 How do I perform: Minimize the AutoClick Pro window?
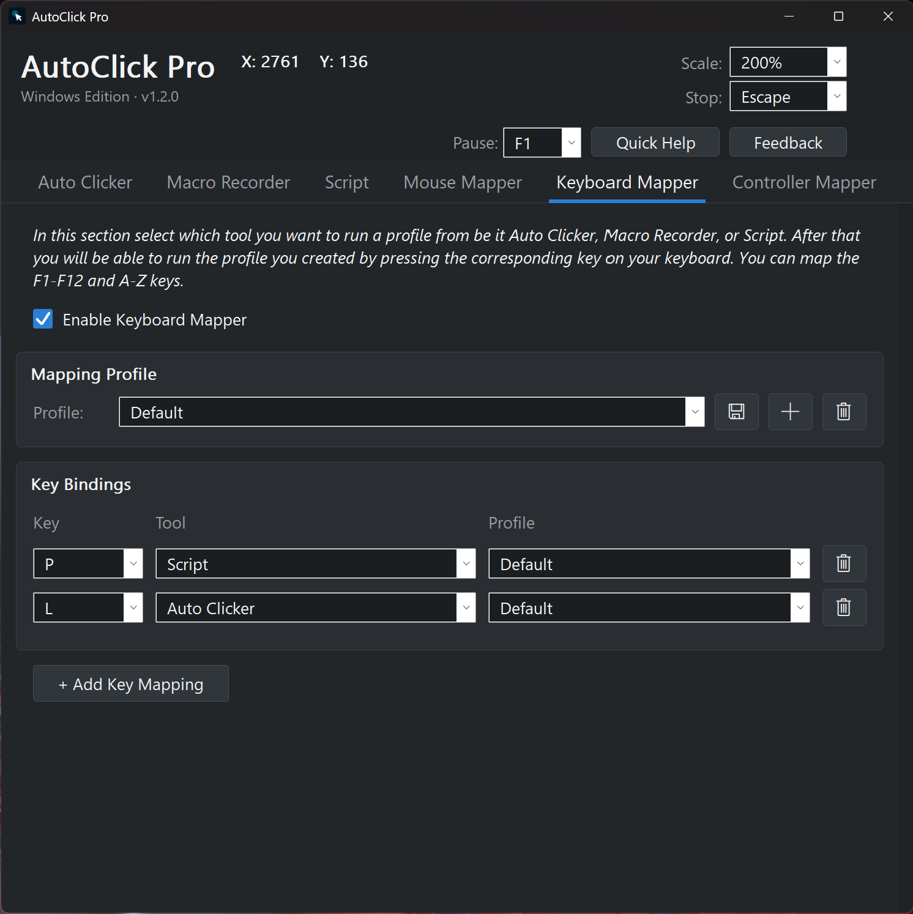789,17
